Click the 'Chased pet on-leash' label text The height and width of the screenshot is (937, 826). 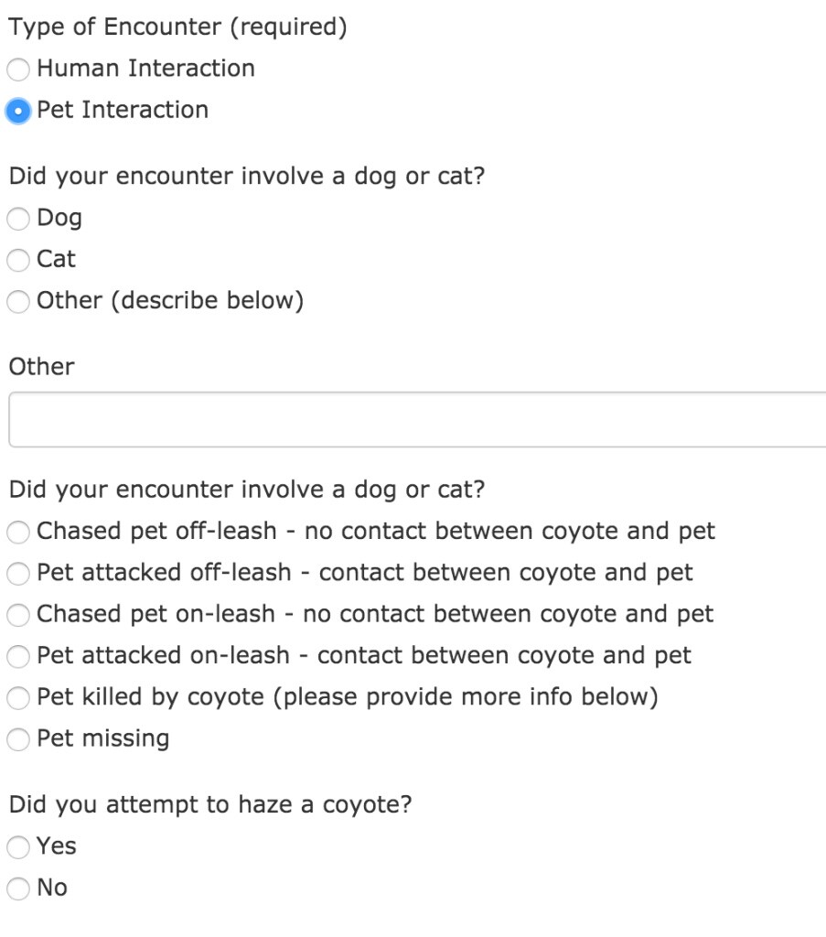tap(375, 614)
